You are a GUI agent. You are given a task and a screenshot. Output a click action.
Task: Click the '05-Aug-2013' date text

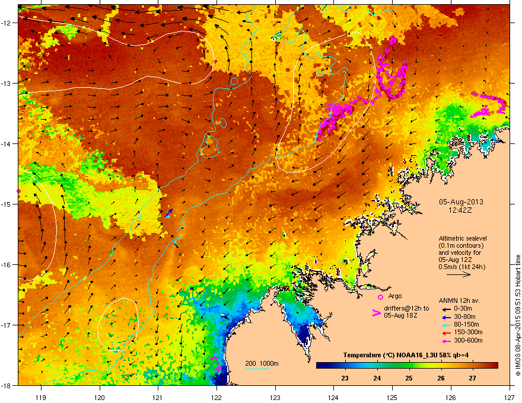pos(461,202)
